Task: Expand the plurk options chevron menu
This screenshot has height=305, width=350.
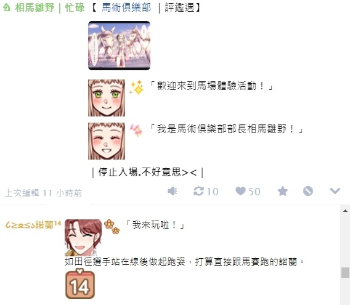Action: (x=335, y=191)
